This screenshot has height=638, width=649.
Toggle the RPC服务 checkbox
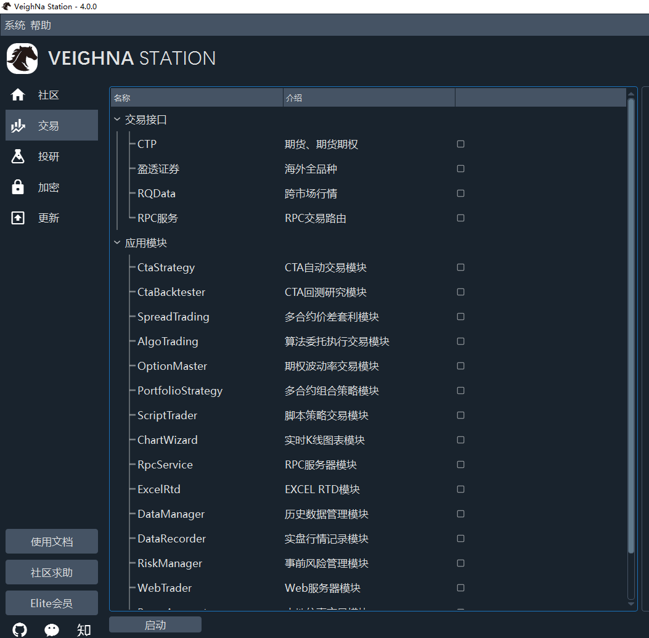click(460, 218)
